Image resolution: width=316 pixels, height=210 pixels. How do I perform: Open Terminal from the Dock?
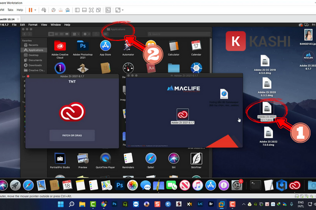pyautogui.click(x=255, y=185)
